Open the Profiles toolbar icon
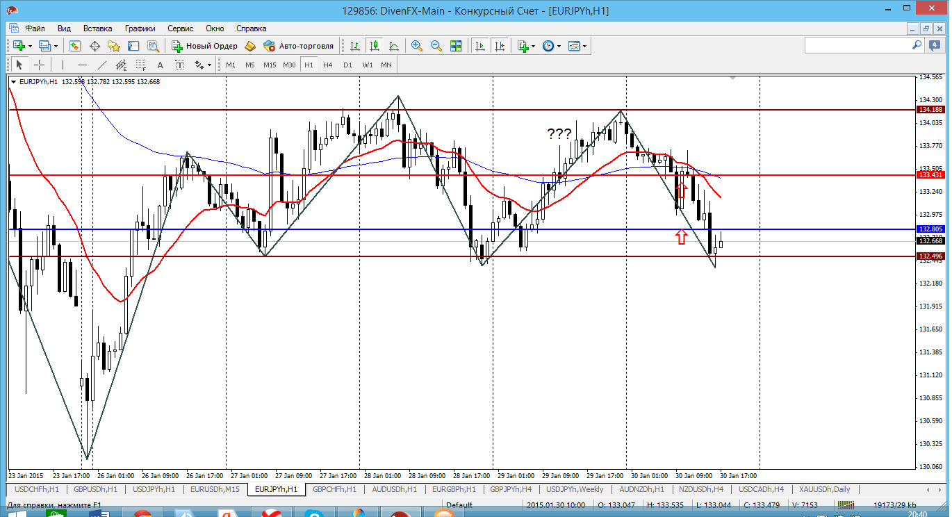This screenshot has width=952, height=517. (x=45, y=46)
